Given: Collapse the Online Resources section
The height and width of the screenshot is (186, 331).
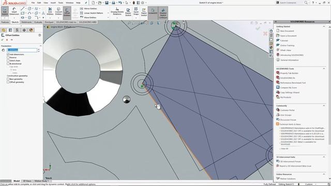Looking at the screenshot, I should (x=324, y=174).
